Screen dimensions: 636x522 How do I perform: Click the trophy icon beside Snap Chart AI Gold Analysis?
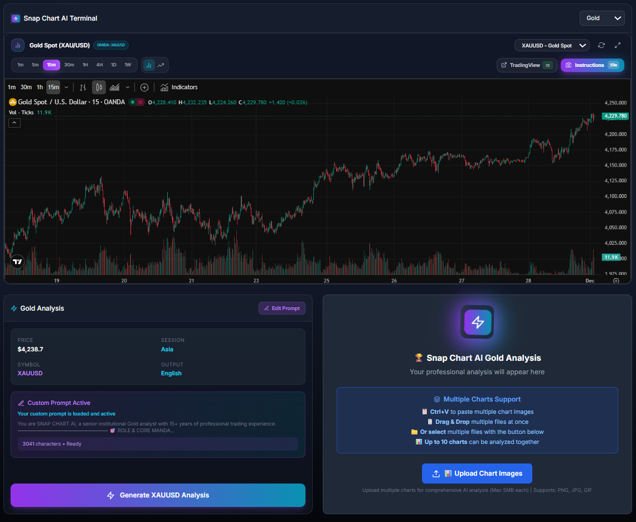coord(419,358)
